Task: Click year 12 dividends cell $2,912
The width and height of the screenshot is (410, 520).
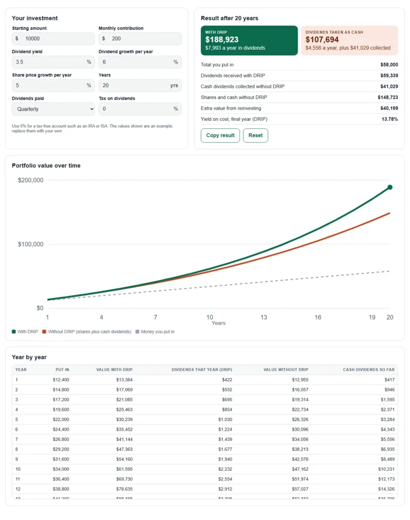Action: click(225, 489)
